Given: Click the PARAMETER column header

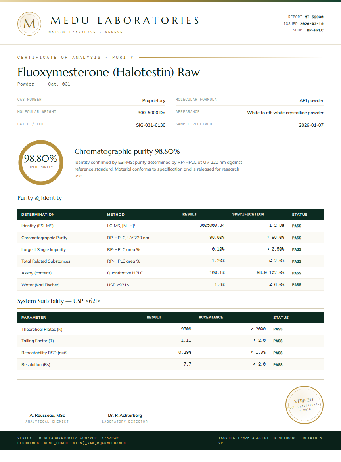Looking at the screenshot, I should click(x=33, y=318).
